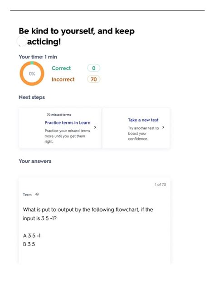Screen dimensions: 215x304
Task: Click the Correct count badge showing 0
Action: (x=94, y=68)
